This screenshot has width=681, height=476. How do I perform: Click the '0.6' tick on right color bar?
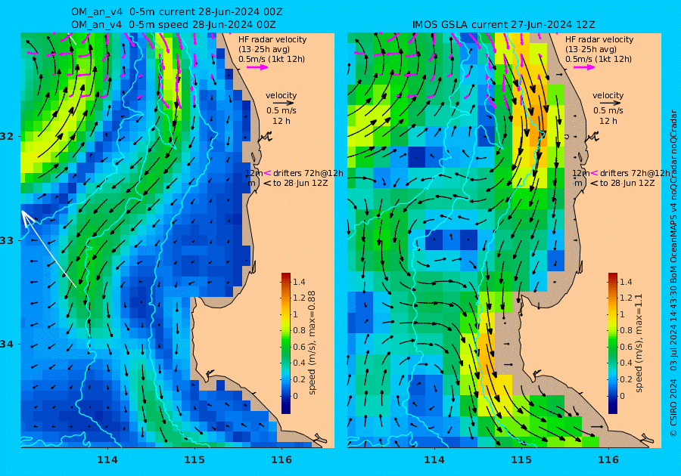coord(626,347)
